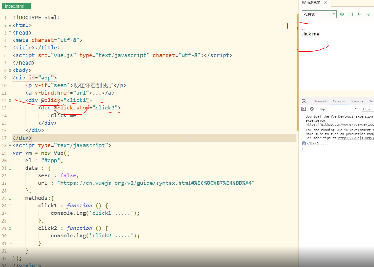
Task: Click the meta charset tag on line 4
Action: click(47, 40)
